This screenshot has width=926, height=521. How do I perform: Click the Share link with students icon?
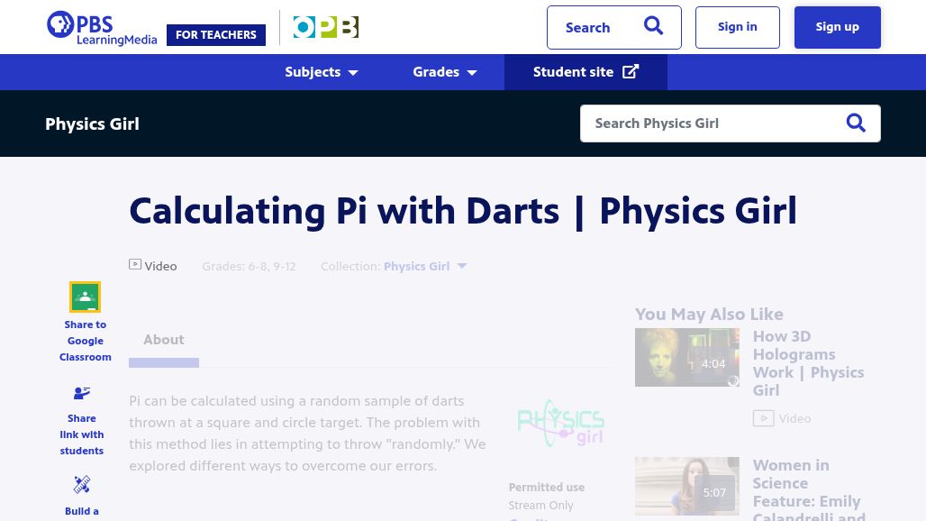pos(82,393)
